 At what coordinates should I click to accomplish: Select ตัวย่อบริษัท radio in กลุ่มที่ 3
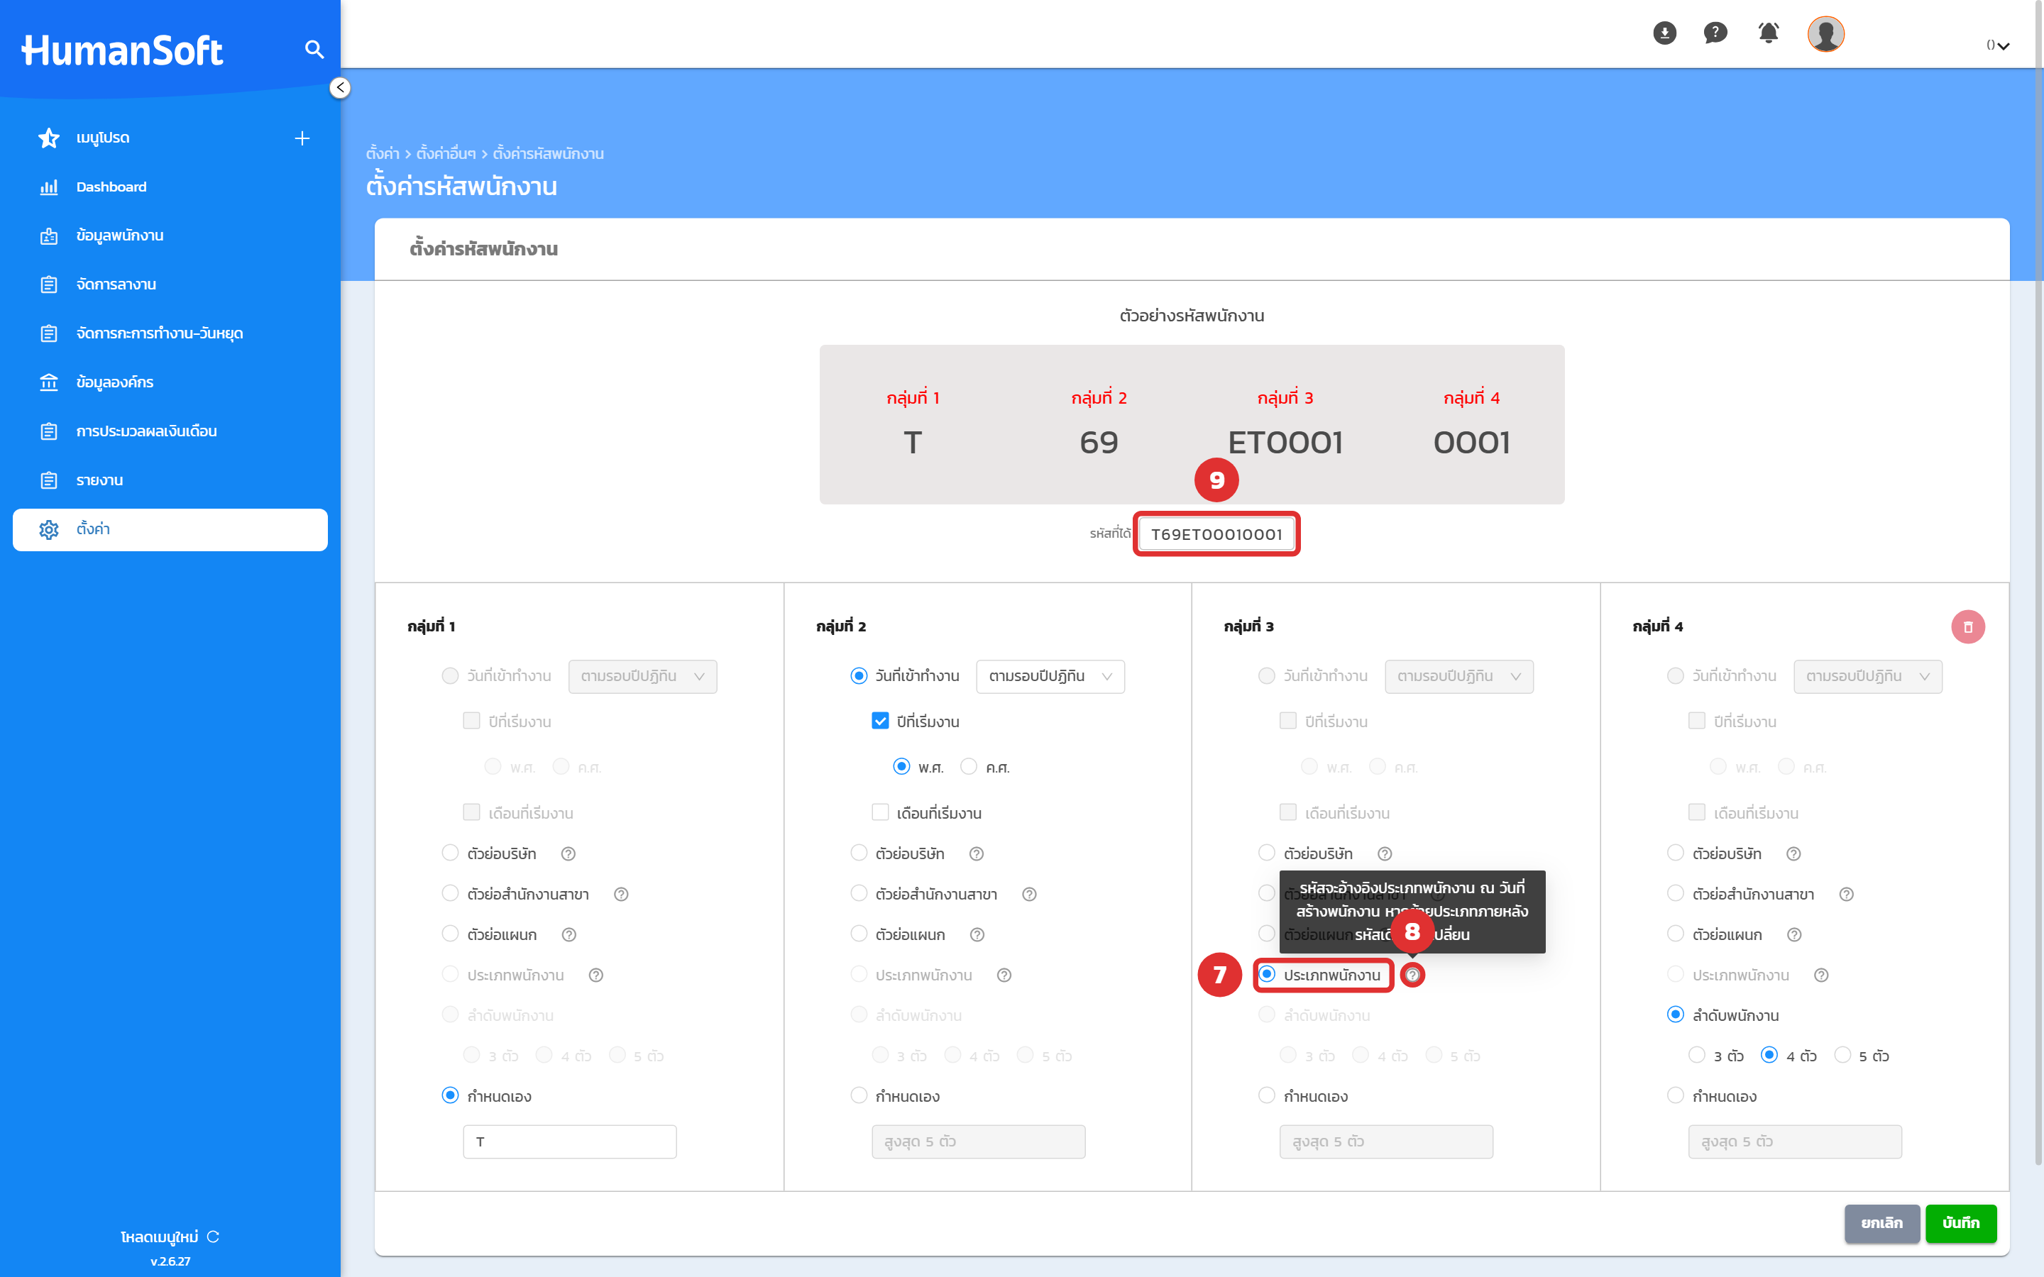(1266, 852)
